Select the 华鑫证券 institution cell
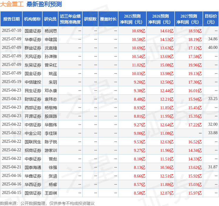The width and height of the screenshot is (219, 206). click(33, 176)
